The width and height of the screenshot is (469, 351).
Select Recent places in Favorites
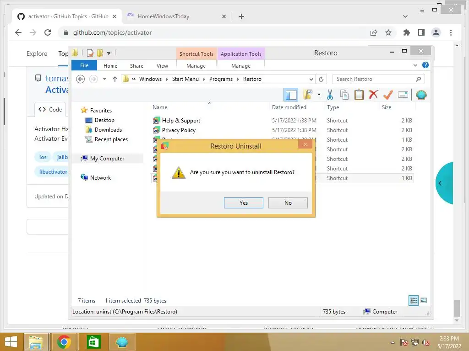(111, 139)
